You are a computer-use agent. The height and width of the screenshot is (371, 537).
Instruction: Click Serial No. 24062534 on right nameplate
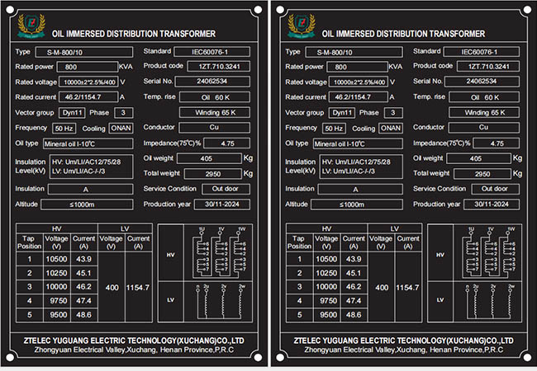(x=482, y=82)
